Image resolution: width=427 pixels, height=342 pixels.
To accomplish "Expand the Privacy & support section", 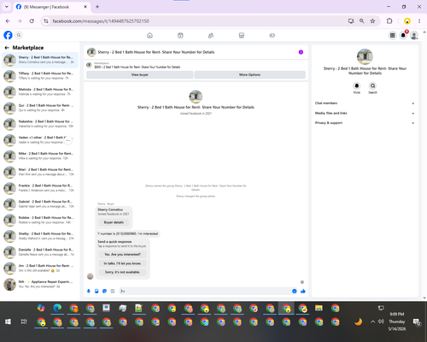I will [x=365, y=123].
